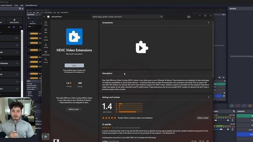Pop out the OBS audio mixer dock
This screenshot has width=253, height=142.
coord(234,111)
